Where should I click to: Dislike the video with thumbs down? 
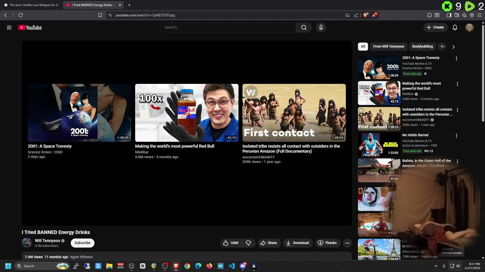(x=249, y=243)
